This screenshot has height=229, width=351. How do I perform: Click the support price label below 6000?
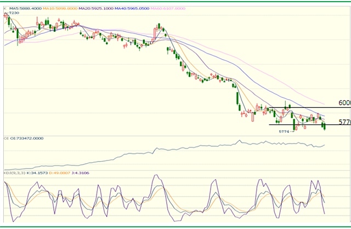(344, 122)
